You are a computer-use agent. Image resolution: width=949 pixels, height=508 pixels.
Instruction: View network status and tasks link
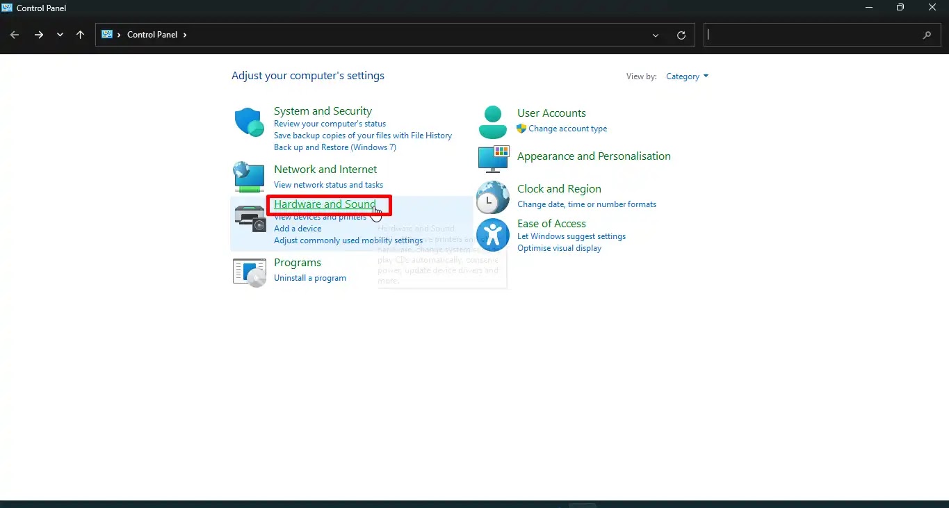[x=328, y=185]
